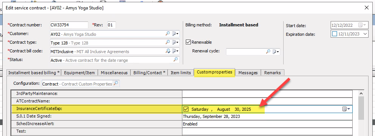Open the Contract type flag options dropdown

coord(176,43)
